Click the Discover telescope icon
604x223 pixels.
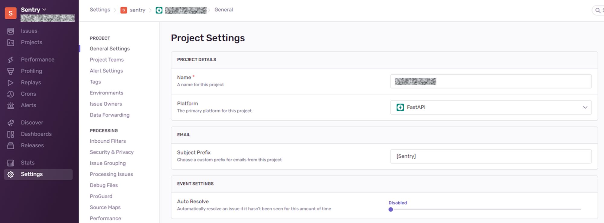[x=11, y=123]
